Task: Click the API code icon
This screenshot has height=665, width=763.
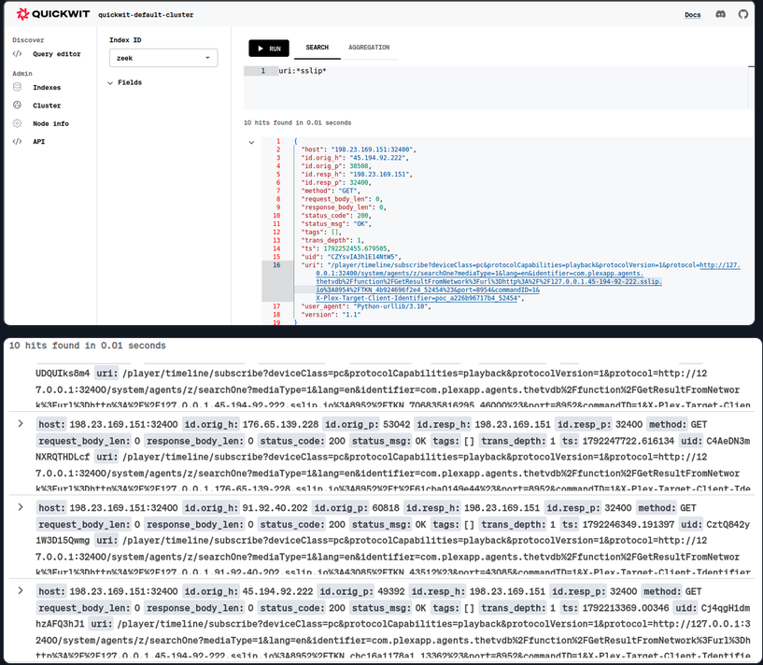Action: pos(17,141)
